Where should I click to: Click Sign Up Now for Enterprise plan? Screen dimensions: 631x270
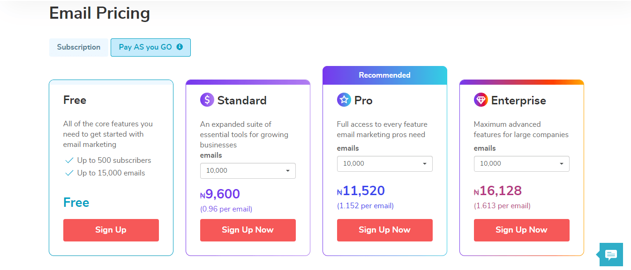[x=521, y=230]
